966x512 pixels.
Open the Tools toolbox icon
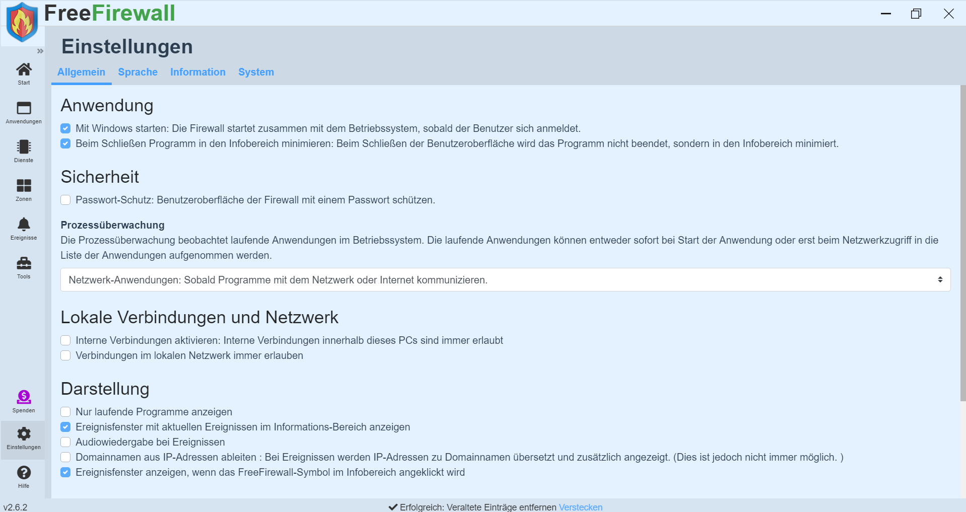pos(24,263)
